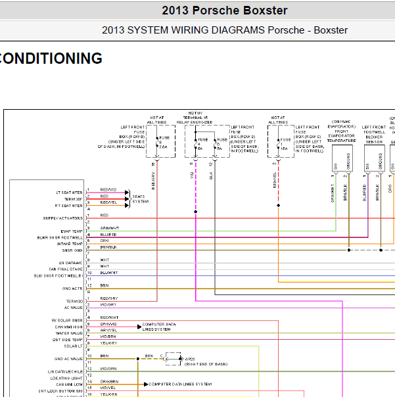The image size is (395, 397).
Task: Click the '2013 Porsche Boxster' page title
Action: [x=225, y=11]
